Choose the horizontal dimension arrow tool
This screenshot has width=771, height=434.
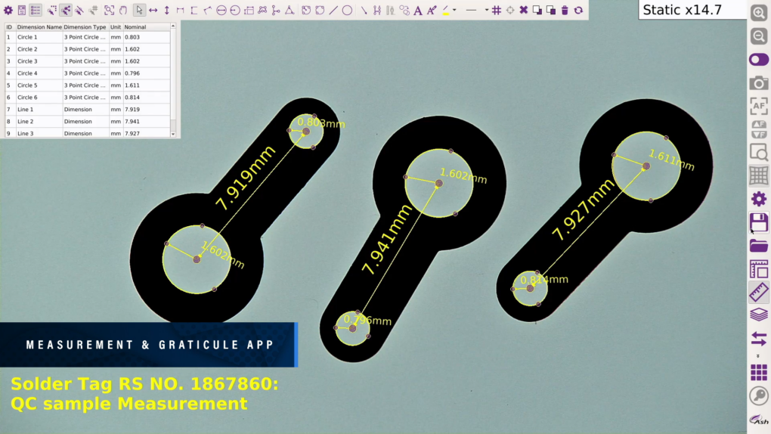(153, 11)
